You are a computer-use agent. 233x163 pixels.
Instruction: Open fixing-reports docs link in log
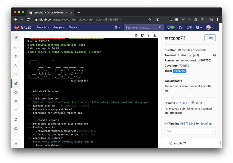click(x=63, y=142)
